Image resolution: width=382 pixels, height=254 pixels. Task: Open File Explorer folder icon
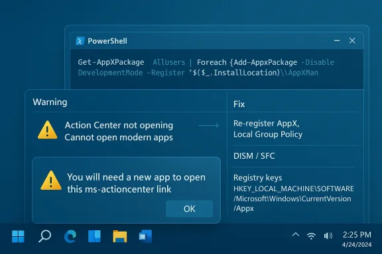pos(120,236)
